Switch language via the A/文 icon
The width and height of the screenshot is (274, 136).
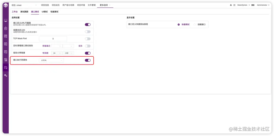253,5
